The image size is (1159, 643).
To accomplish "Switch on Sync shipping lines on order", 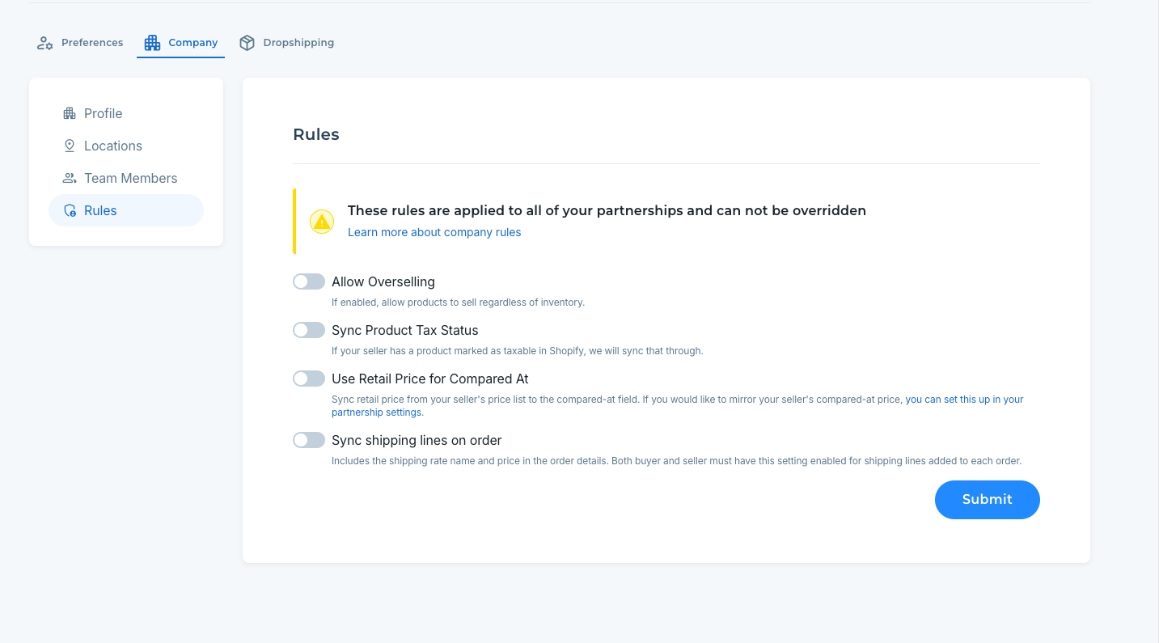I will point(309,440).
